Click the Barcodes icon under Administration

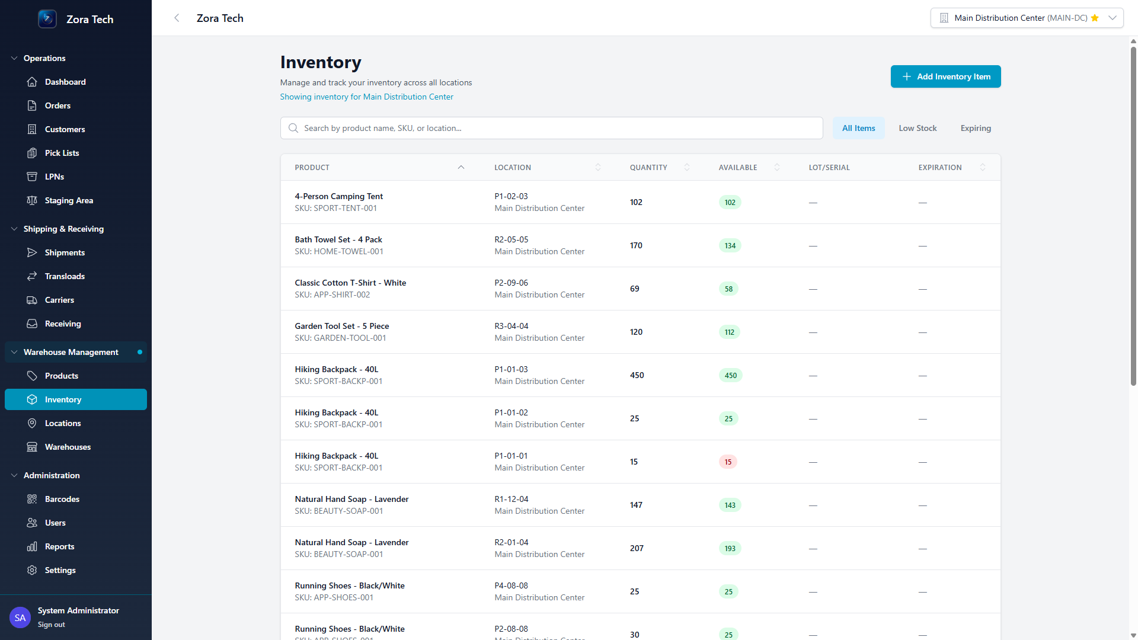[33, 499]
